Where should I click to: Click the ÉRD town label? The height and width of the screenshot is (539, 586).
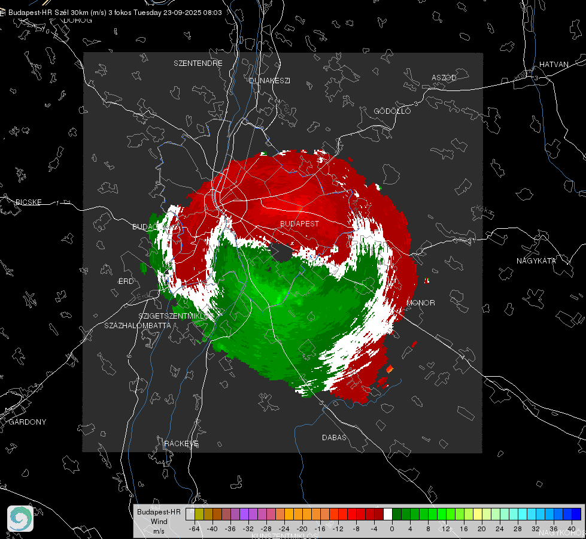click(x=126, y=281)
